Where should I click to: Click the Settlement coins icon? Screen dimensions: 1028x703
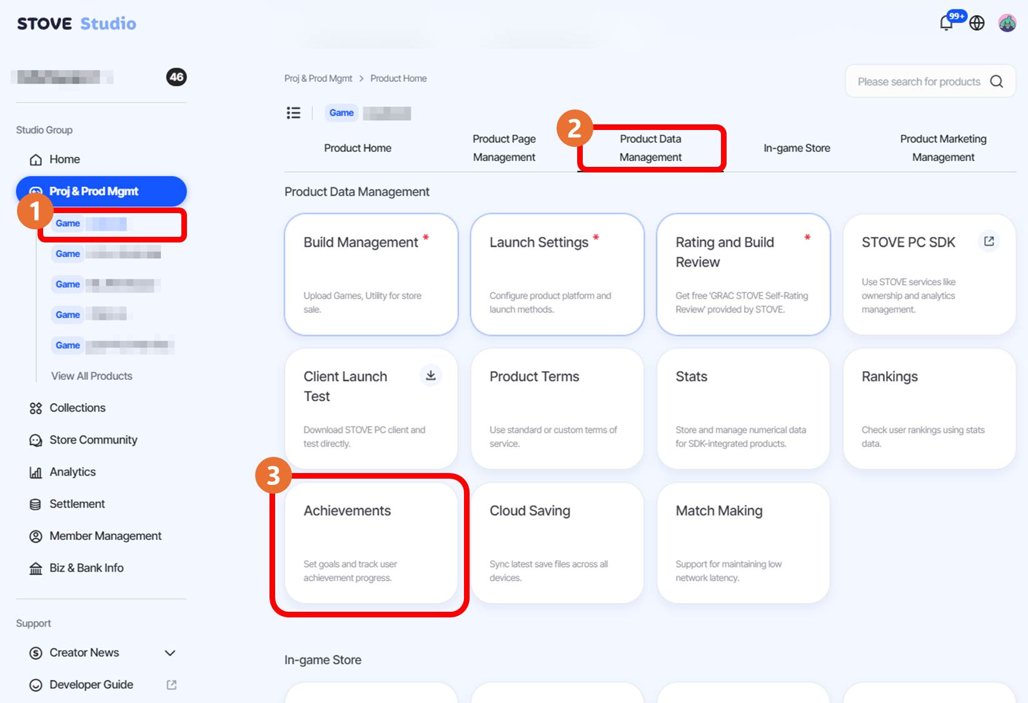coord(36,504)
